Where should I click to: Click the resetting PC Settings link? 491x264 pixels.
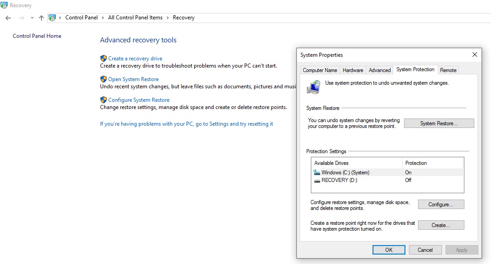[186, 124]
